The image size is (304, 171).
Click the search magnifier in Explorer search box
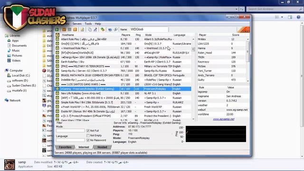point(301,9)
